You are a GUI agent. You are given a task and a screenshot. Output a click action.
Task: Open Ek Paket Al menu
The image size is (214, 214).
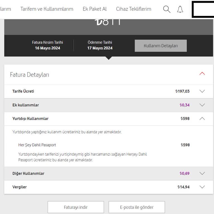[x=94, y=9]
